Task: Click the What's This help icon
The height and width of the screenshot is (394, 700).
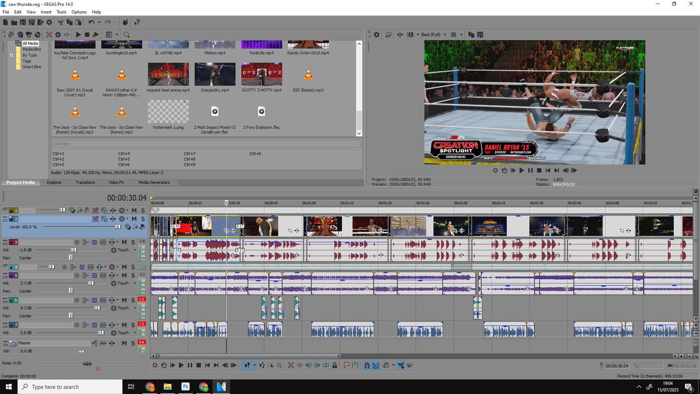Action: pos(136,22)
